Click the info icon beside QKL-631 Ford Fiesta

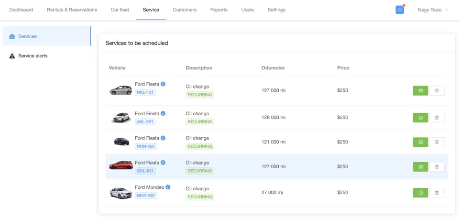coord(163,163)
